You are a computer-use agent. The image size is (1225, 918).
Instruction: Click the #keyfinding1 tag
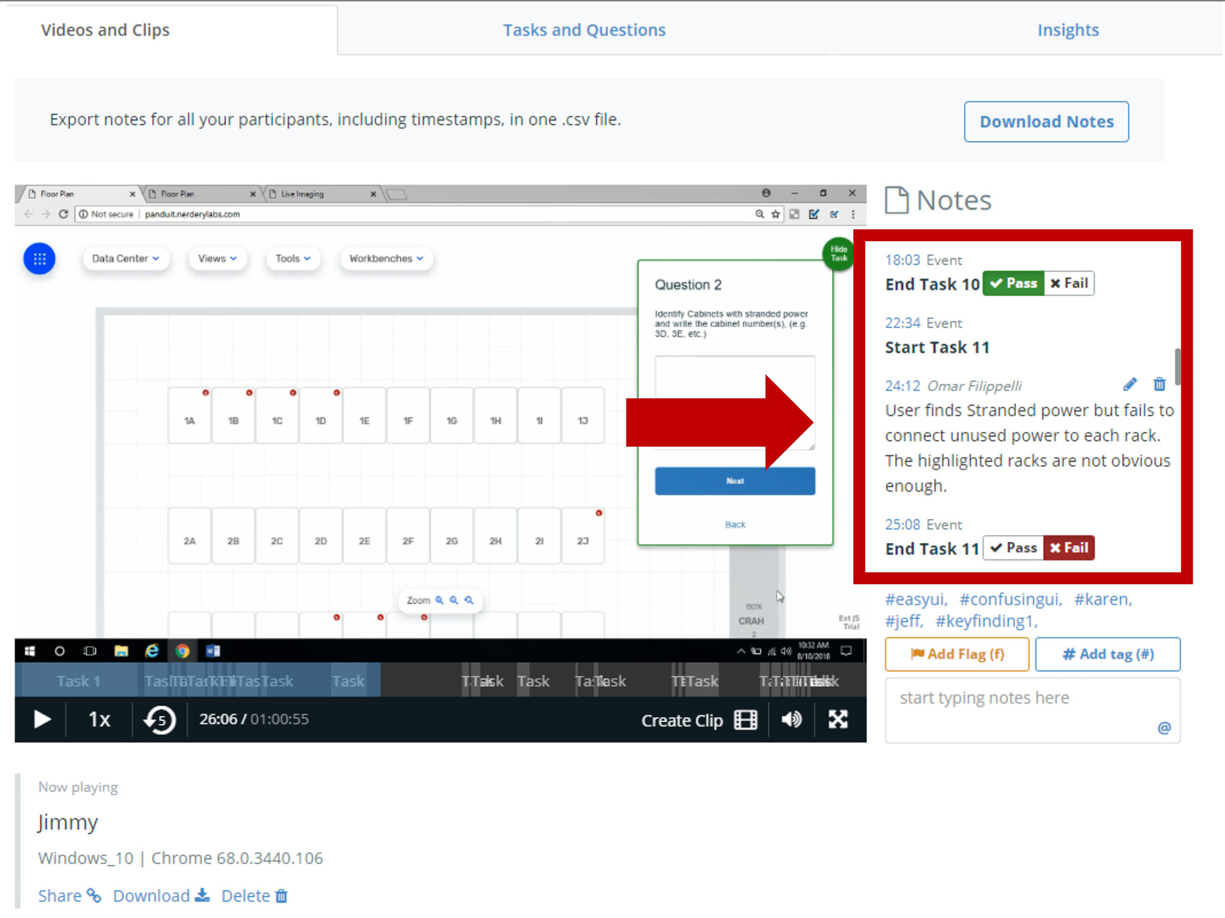point(986,621)
